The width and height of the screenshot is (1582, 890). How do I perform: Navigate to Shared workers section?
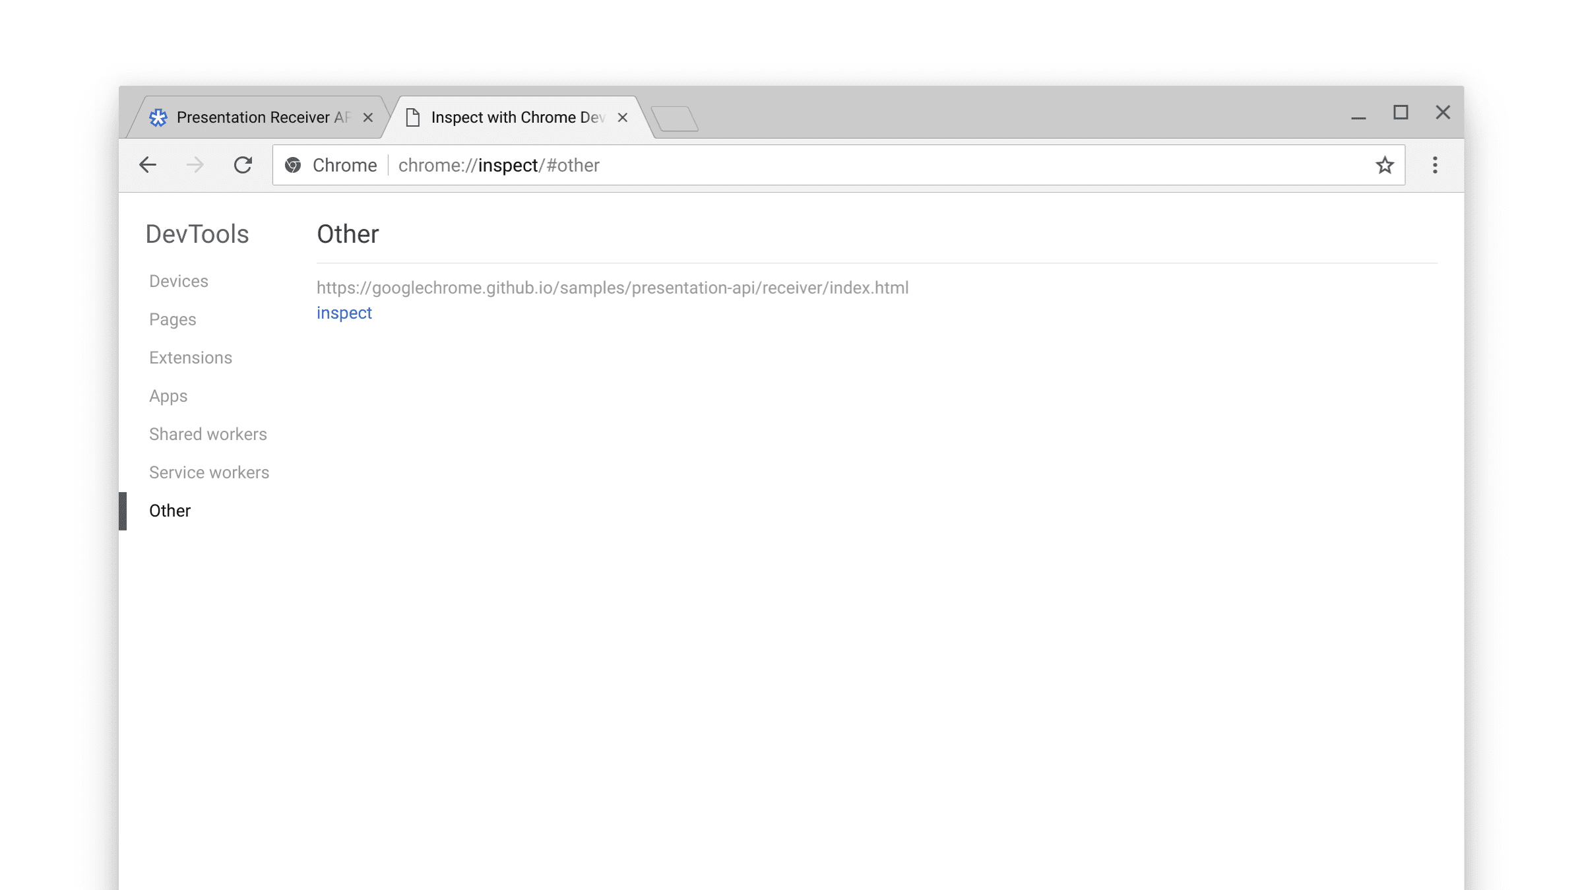point(208,433)
